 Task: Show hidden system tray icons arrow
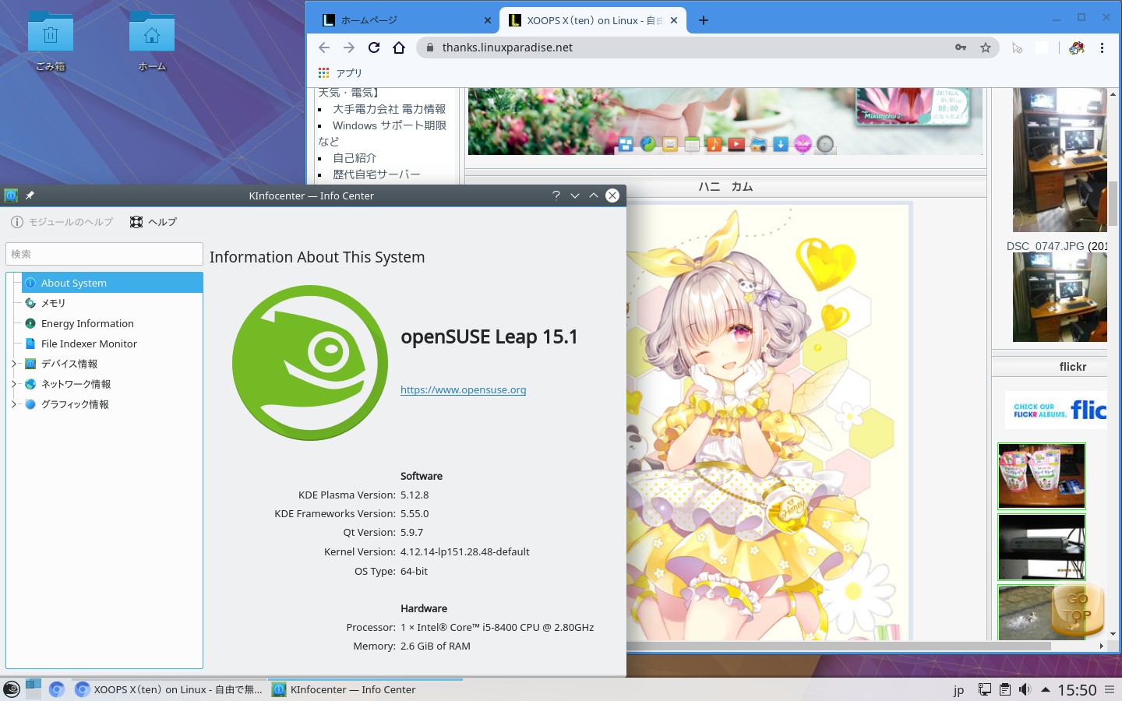tap(1045, 689)
